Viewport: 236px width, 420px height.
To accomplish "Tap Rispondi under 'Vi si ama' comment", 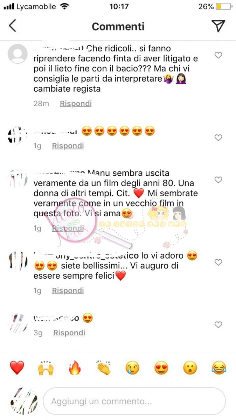I will point(68,228).
